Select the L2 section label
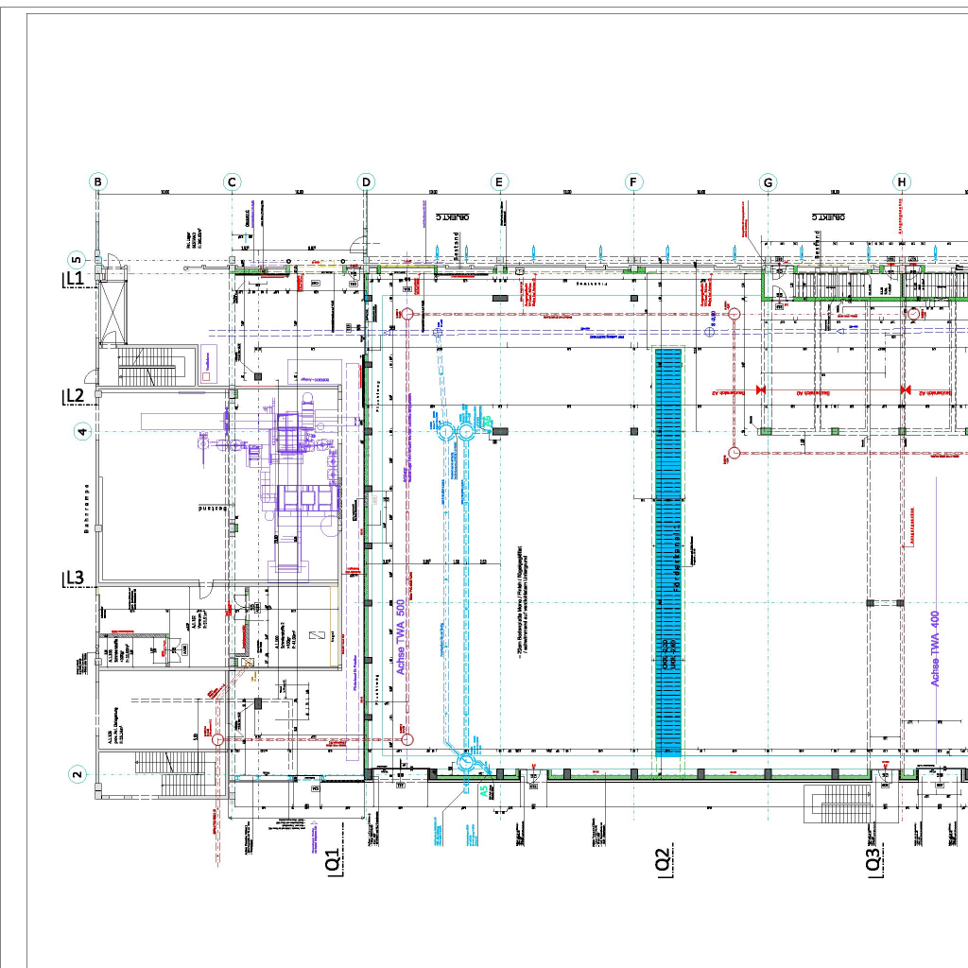This screenshot has height=968, width=968. point(75,396)
